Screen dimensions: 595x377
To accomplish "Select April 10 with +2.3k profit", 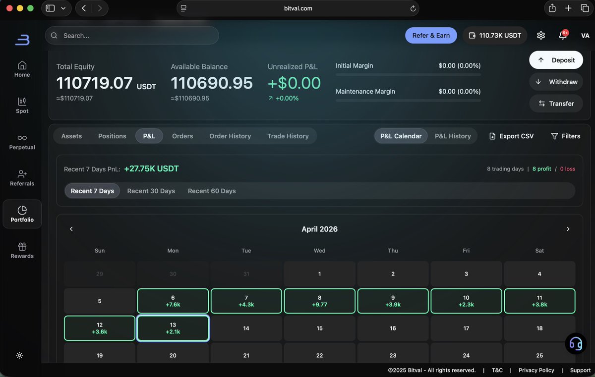I will click(x=466, y=301).
